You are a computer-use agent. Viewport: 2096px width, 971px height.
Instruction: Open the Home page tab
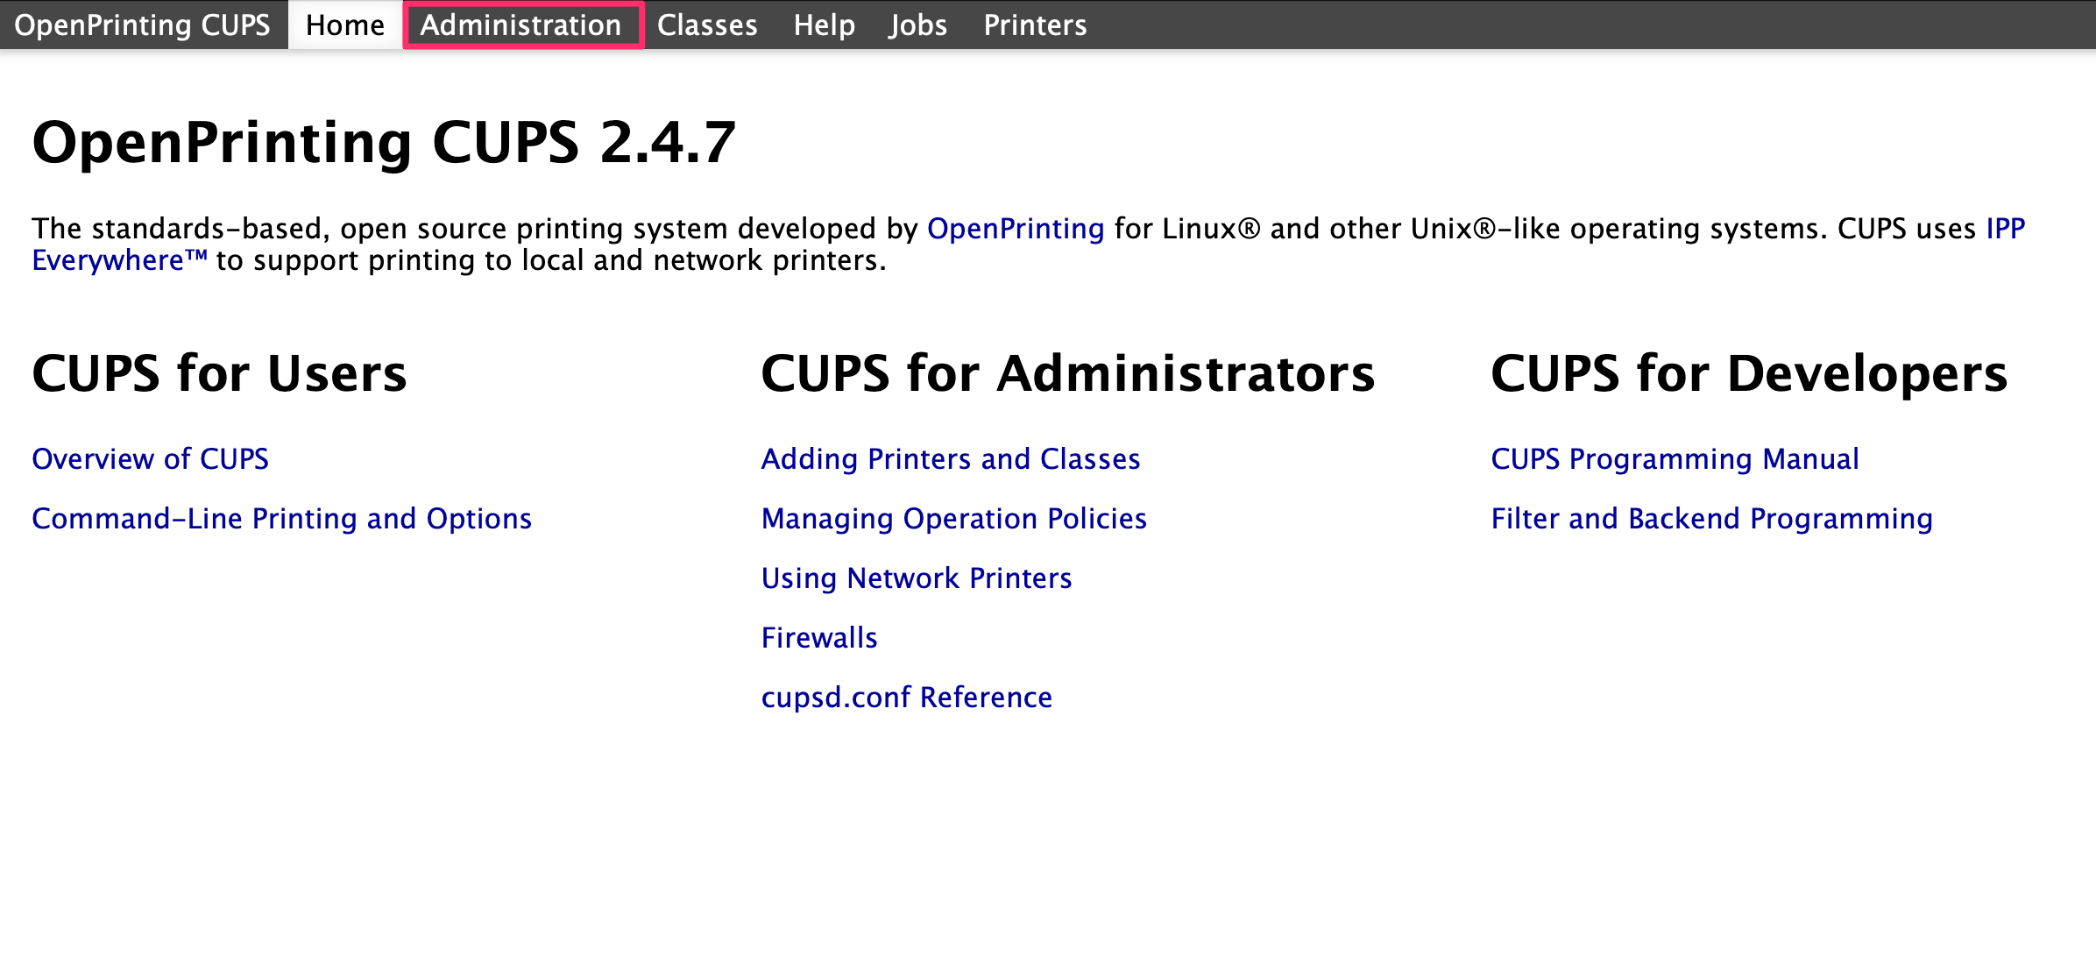341,24
